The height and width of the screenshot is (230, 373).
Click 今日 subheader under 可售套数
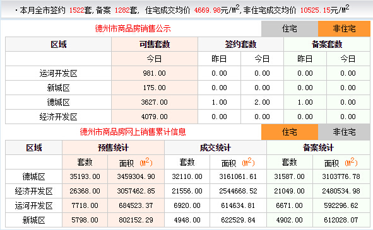(x=155, y=59)
